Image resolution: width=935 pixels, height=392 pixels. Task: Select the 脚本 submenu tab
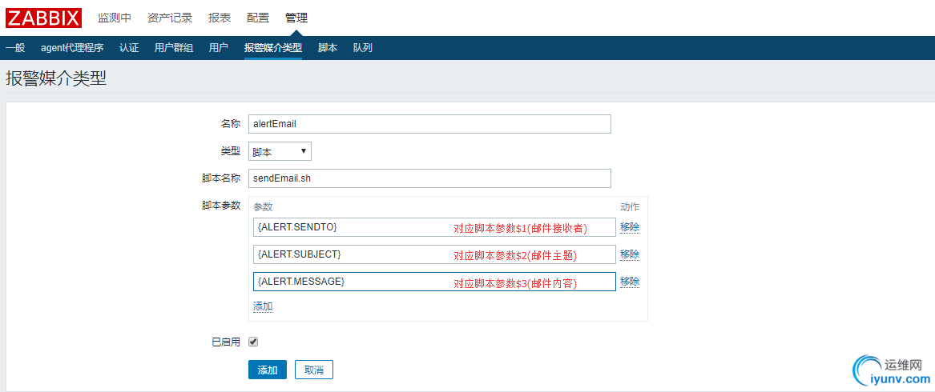(328, 48)
